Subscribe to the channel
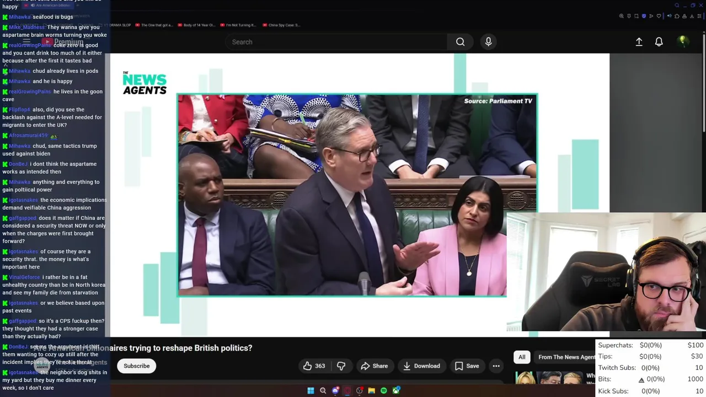 (137, 366)
